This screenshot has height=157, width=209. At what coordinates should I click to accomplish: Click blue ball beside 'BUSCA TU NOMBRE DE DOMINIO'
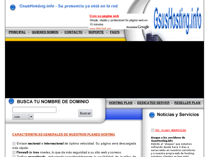point(11,101)
